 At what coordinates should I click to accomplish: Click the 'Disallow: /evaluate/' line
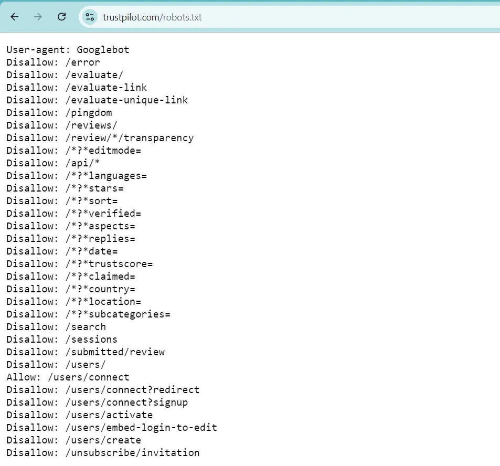(x=65, y=75)
